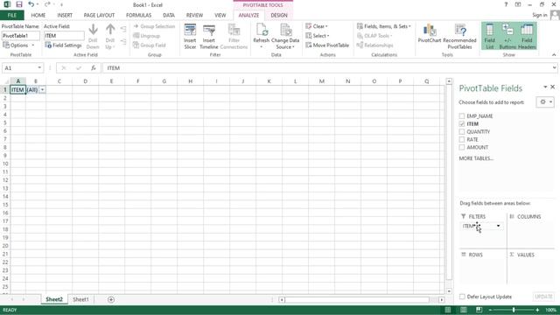Open the PivotTable Options dropdown

18,45
